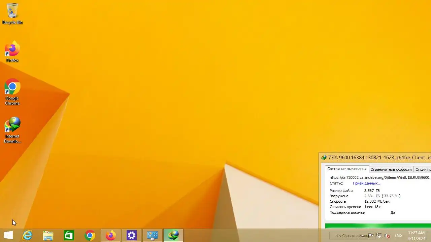The height and width of the screenshot is (242, 431).
Task: Activate Internet Download Manager taskbar button
Action: click(x=173, y=235)
